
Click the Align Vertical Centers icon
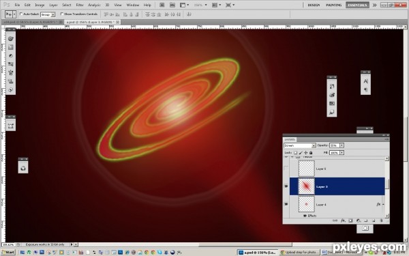(x=112, y=14)
